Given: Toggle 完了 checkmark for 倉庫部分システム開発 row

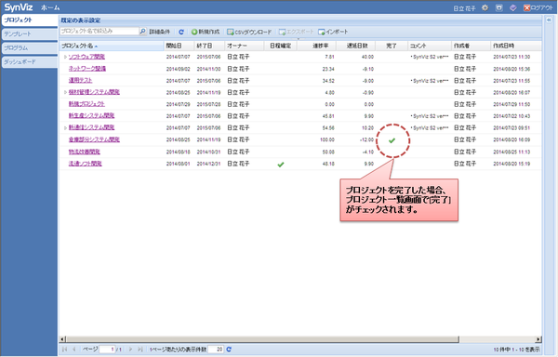Looking at the screenshot, I should 392,140.
